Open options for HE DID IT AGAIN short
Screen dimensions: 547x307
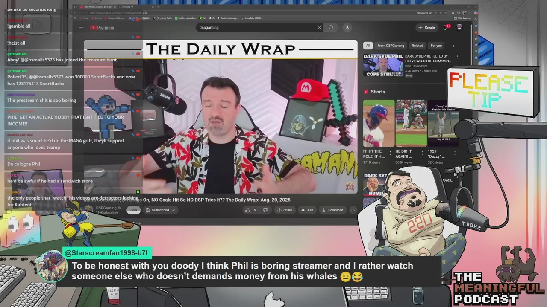click(x=423, y=153)
